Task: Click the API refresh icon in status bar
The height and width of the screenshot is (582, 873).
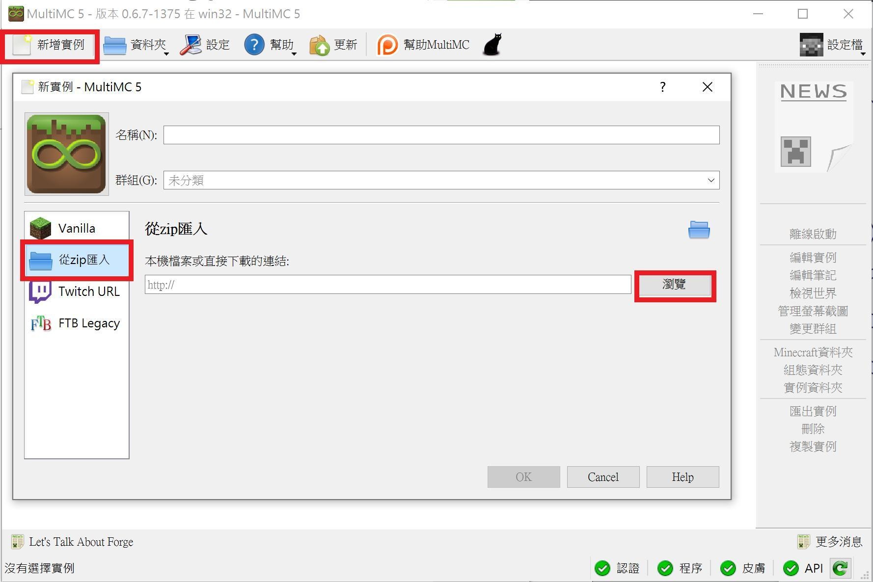Action: [841, 568]
